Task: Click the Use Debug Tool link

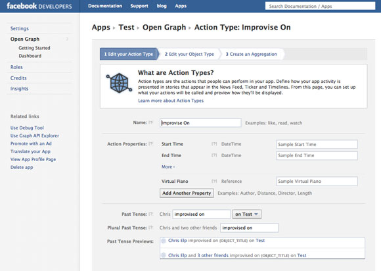Action: pyautogui.click(x=27, y=128)
